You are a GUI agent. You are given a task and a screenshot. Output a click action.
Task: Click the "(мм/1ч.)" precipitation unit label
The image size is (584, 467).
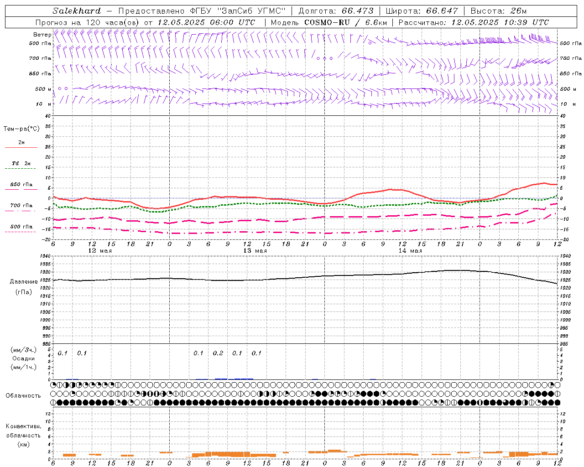(23, 367)
